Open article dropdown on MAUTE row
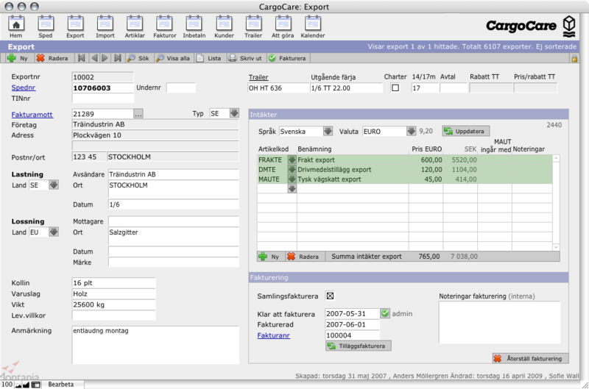Screen dimensions: 589x389 [x=292, y=179]
